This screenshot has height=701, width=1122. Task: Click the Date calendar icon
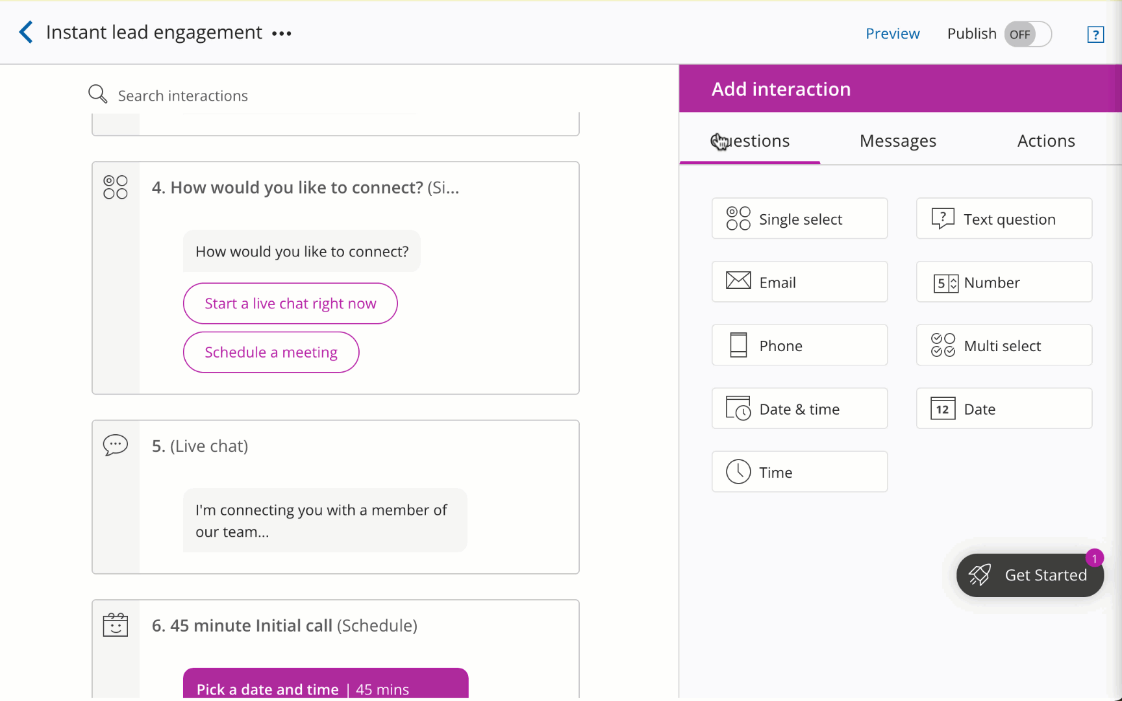pos(943,409)
